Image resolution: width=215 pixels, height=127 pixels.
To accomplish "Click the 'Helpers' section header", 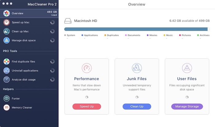I will [x=8, y=89].
